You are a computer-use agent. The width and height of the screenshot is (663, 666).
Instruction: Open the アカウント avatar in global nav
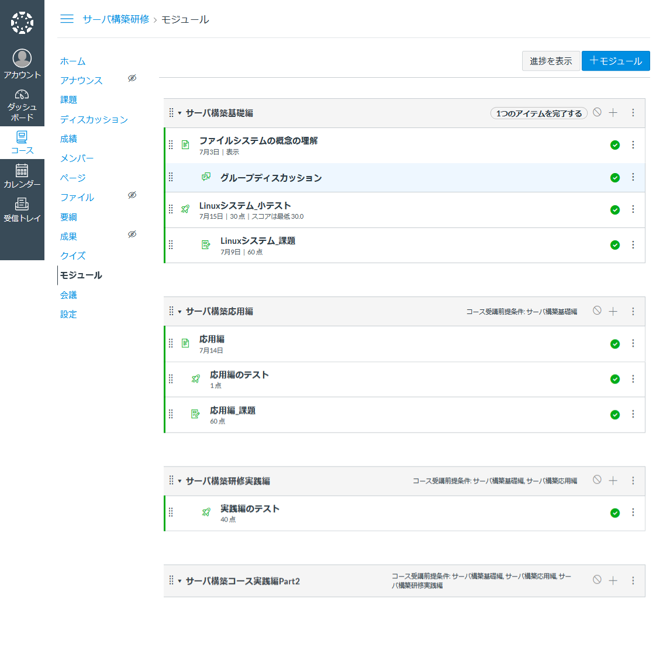[22, 64]
